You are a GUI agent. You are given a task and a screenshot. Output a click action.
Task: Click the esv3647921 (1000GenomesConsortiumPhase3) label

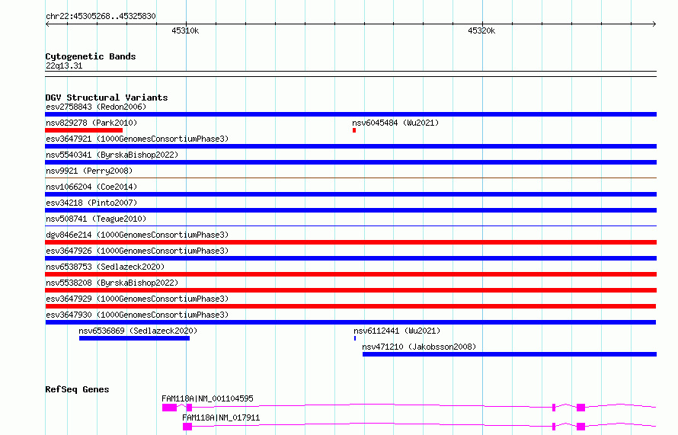click(137, 139)
